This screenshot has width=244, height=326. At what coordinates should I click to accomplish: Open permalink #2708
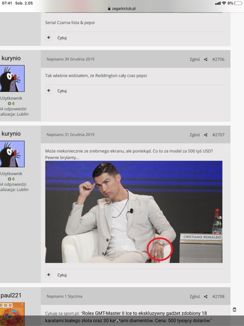click(218, 296)
